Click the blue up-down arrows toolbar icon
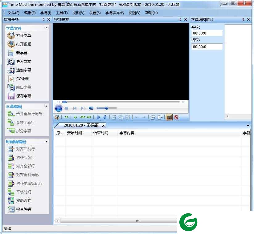 click(105, 117)
